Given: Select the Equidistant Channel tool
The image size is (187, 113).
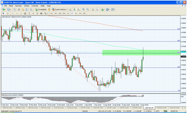Looking at the screenshot, I should tap(25, 13).
